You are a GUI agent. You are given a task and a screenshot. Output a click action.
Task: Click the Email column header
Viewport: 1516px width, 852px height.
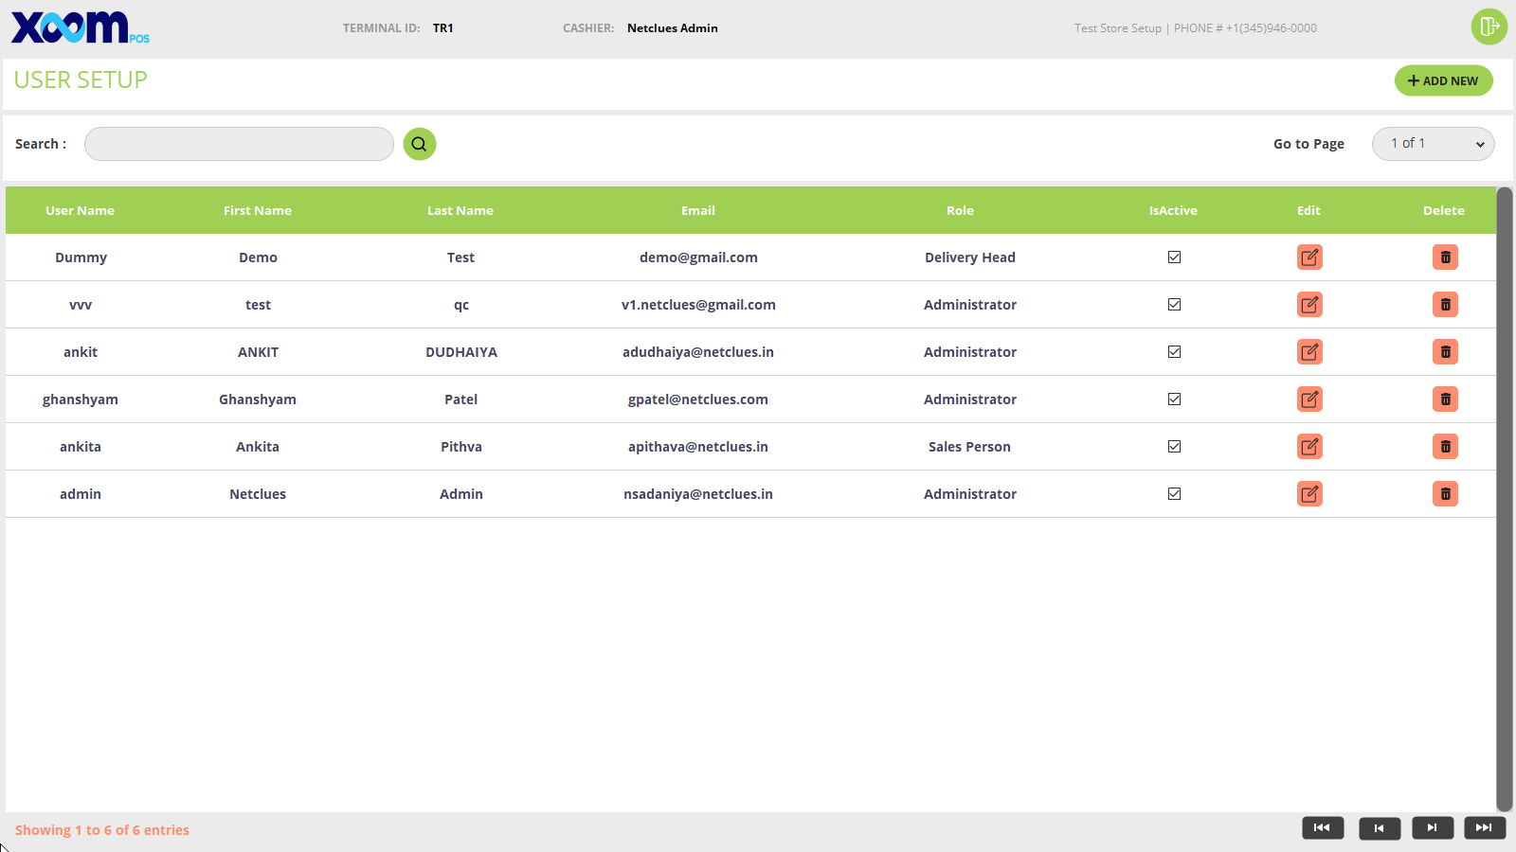[697, 211]
